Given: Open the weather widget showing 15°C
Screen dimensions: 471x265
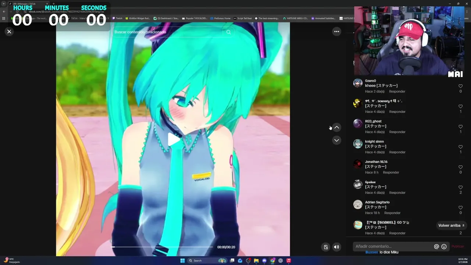Looking at the screenshot, I should (x=12, y=261).
